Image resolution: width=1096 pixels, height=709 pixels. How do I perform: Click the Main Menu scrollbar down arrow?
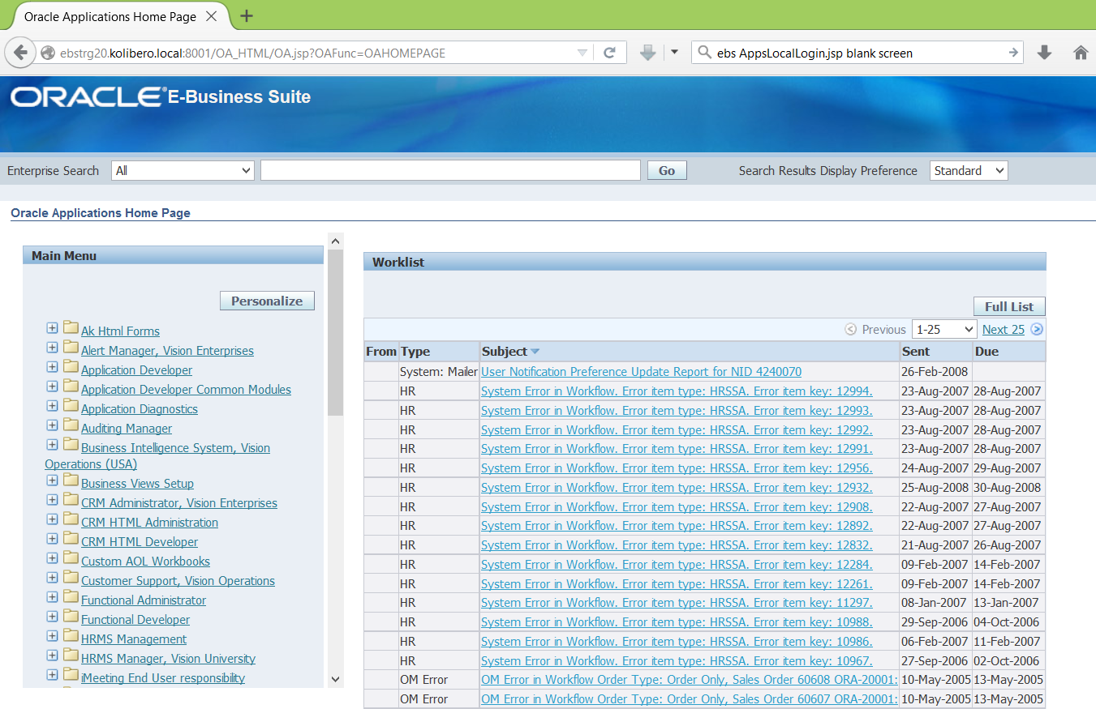(336, 679)
